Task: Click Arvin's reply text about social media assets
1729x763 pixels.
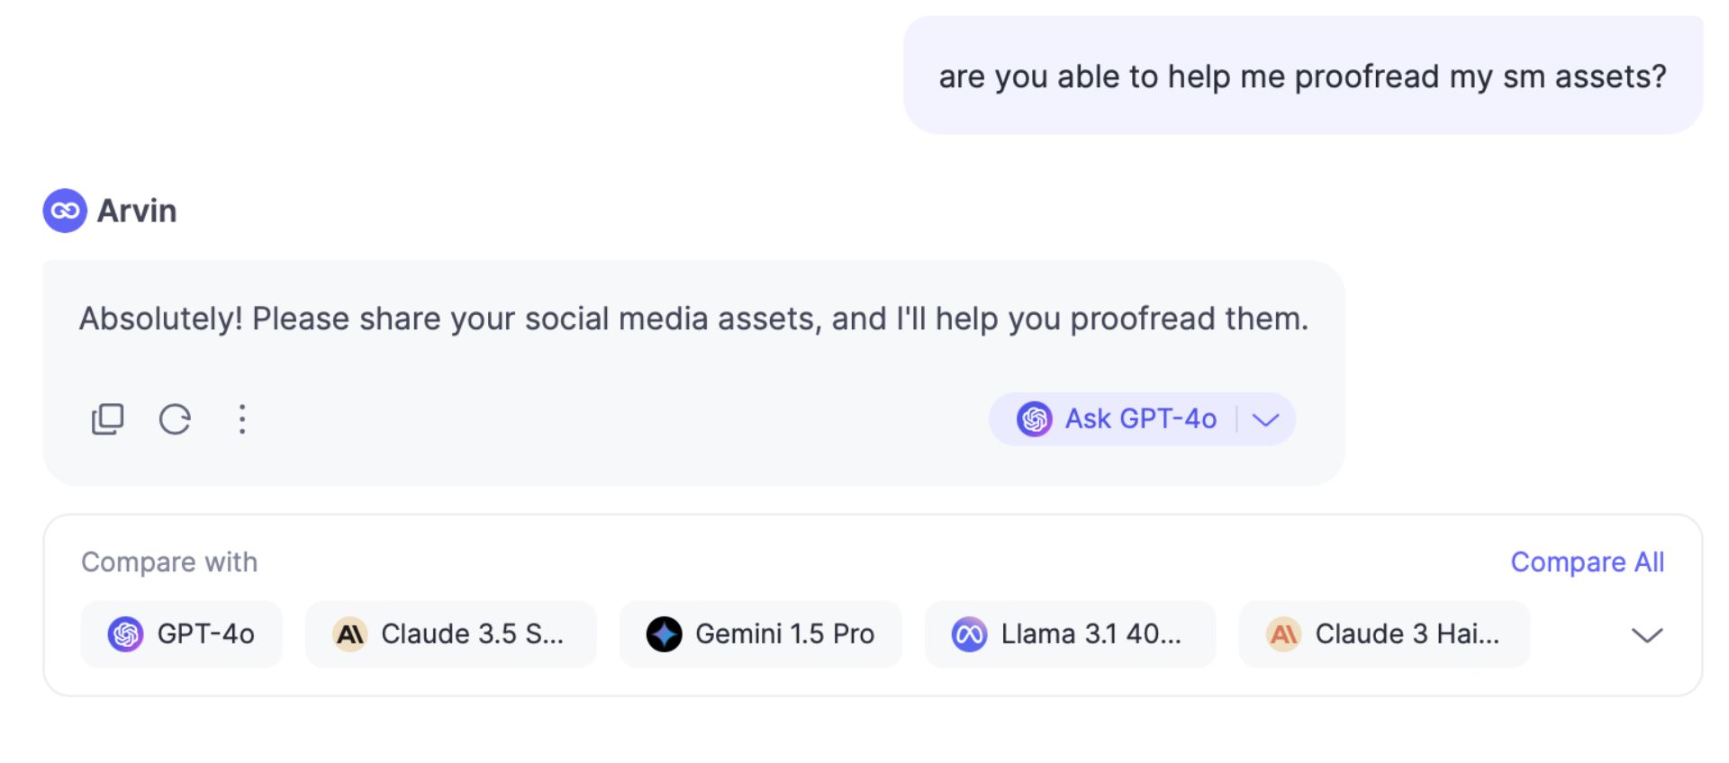Action: pos(693,319)
